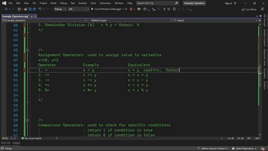This screenshot has height=151, width=268.
Task: Pin the Example_Operators.cpp tab
Action: click(32, 16)
